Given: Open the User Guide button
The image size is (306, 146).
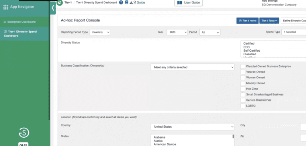Looking at the screenshot, I should 188,3.
